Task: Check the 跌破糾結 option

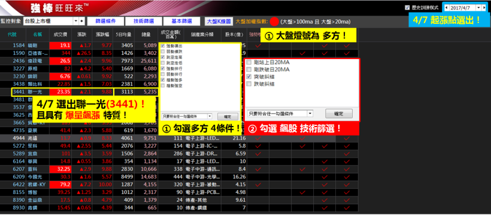Action: point(248,84)
